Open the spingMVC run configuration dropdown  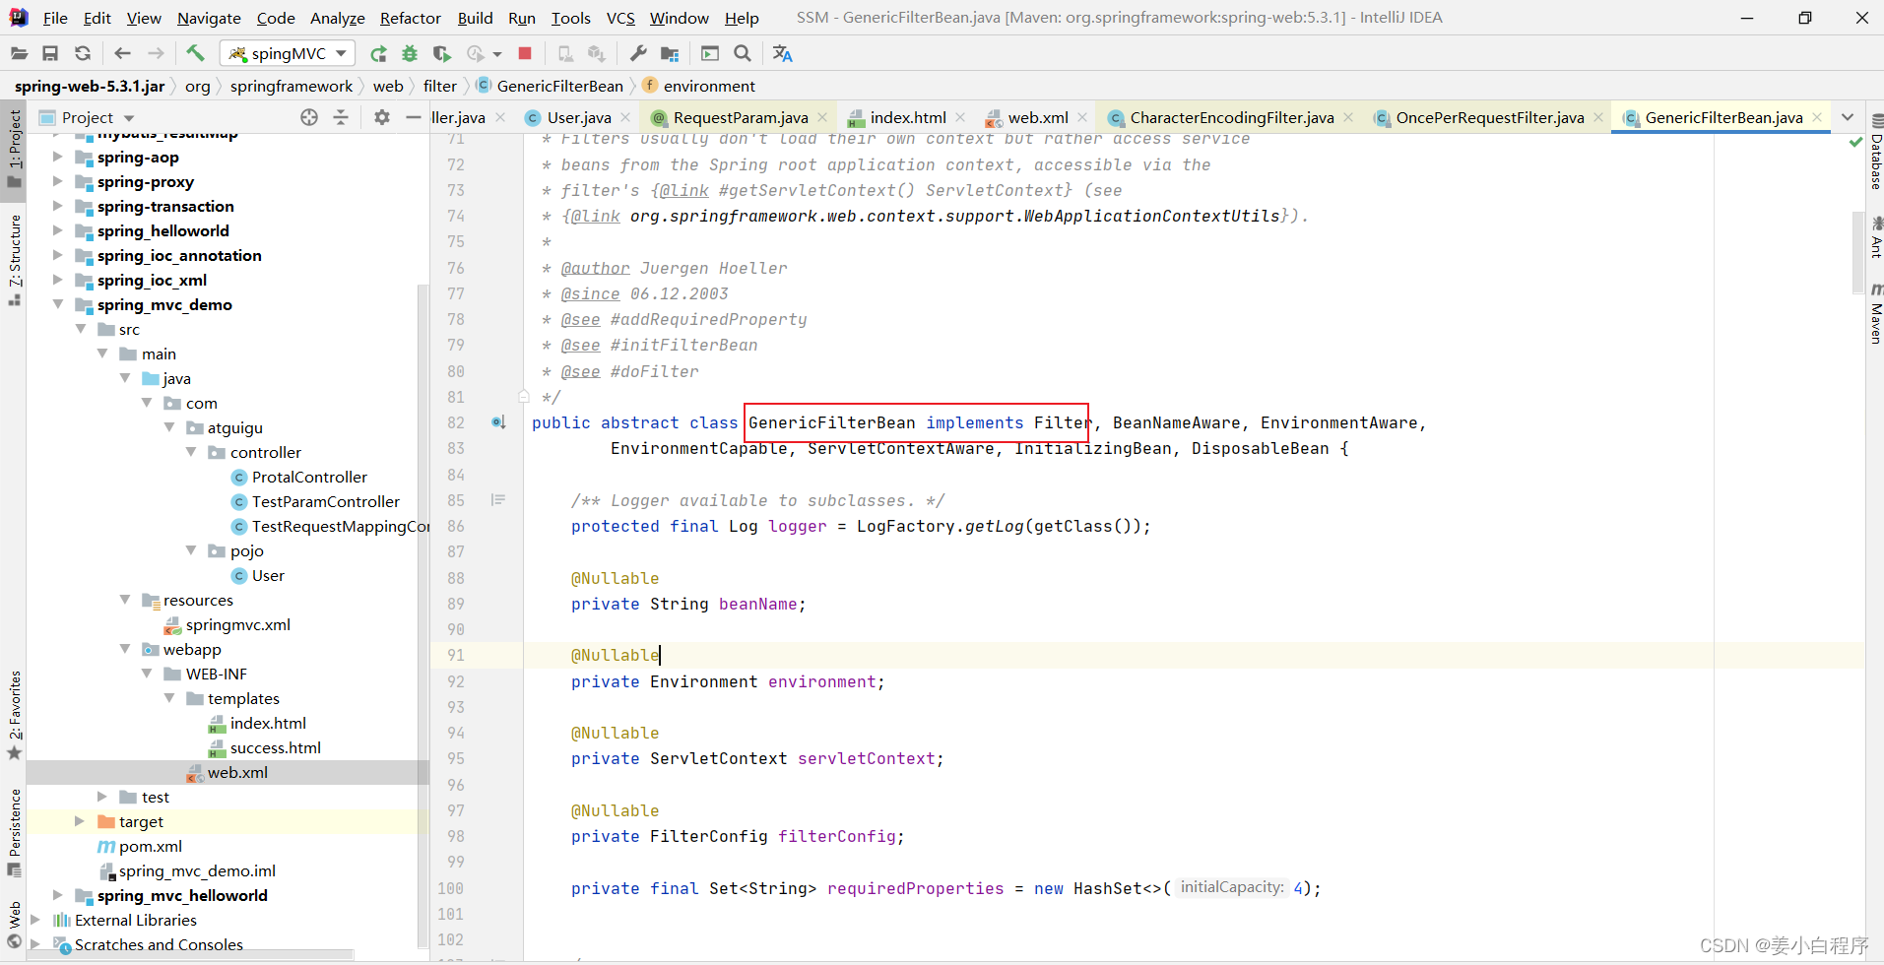pos(288,53)
